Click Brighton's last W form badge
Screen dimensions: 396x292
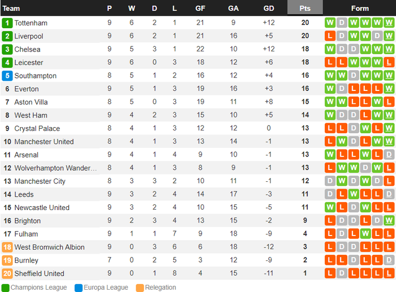click(x=389, y=221)
